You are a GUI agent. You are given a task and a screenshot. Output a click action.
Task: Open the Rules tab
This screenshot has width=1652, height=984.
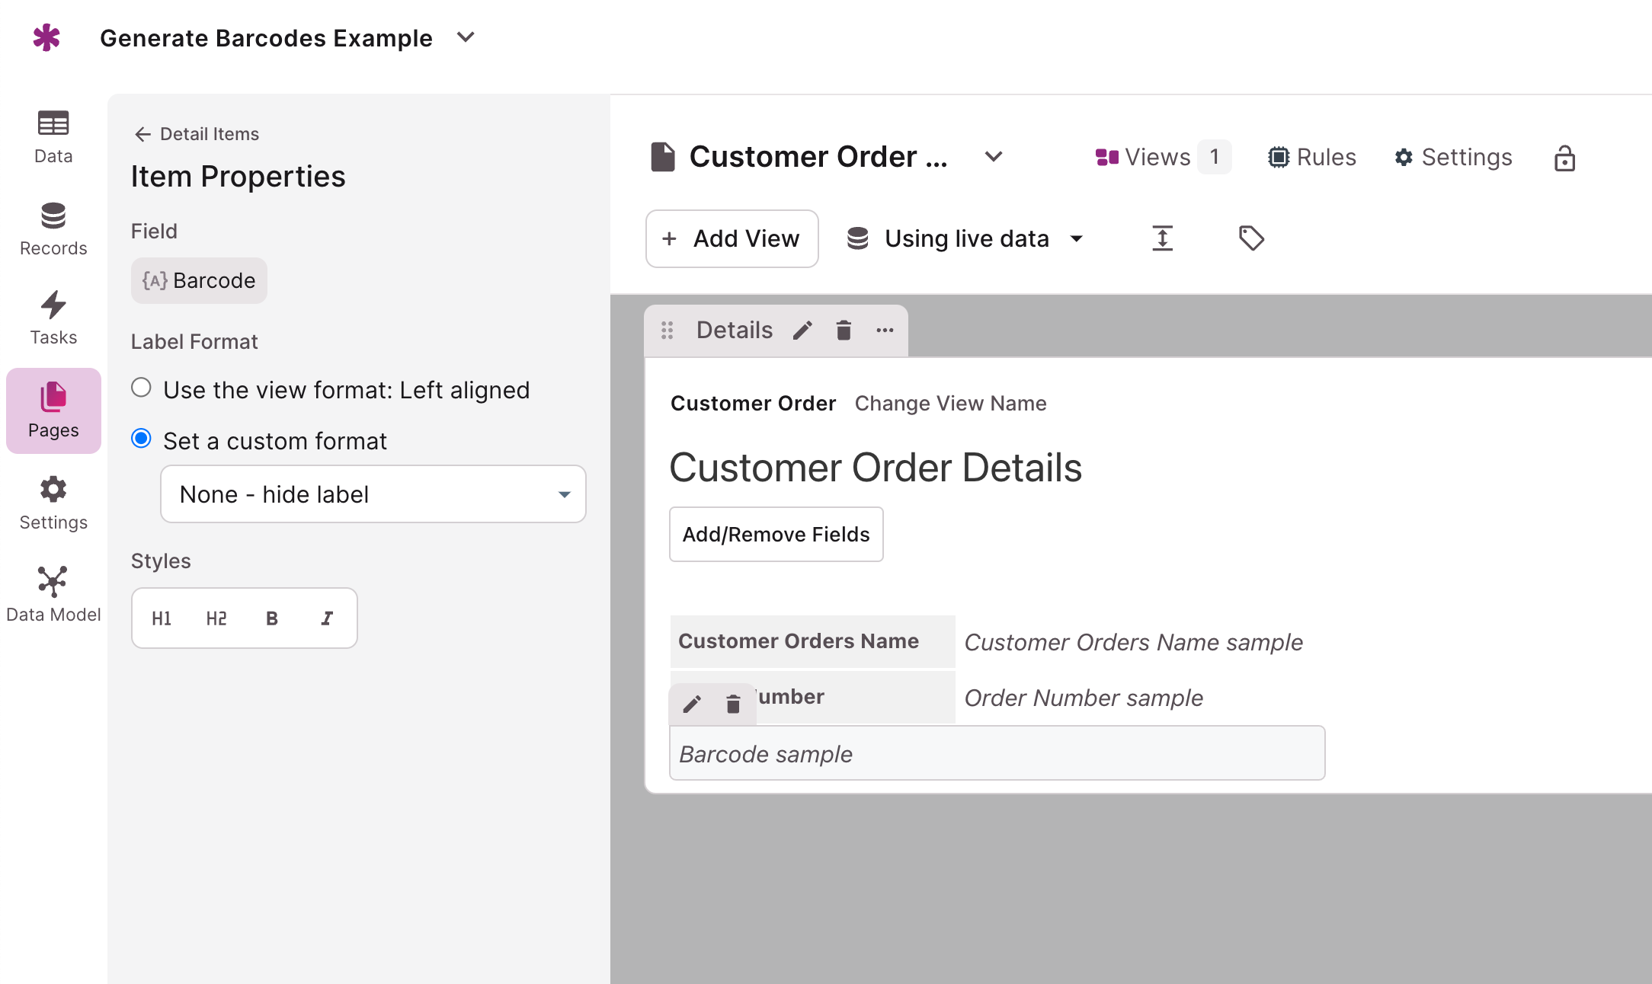pos(1311,158)
